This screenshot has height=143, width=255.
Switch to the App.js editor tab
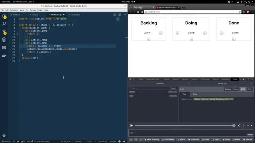coord(35,15)
